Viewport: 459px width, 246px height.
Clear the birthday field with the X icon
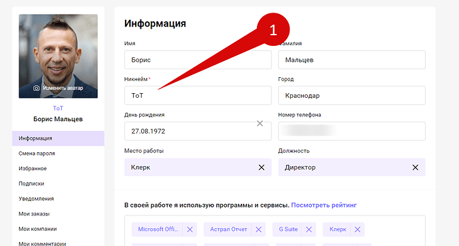[x=259, y=124]
